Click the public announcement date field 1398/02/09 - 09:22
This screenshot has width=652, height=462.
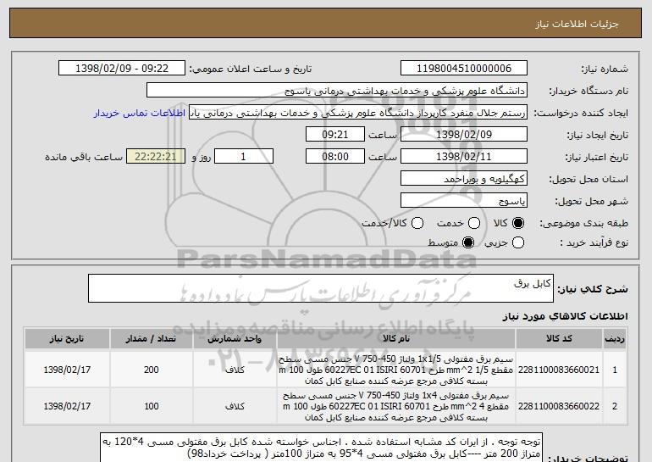tap(122, 69)
